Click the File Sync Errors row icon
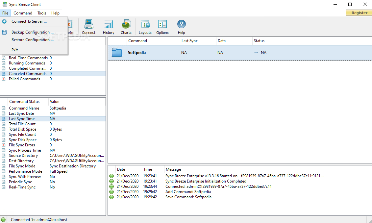Screen dimensions: 372x223 tap(4, 145)
